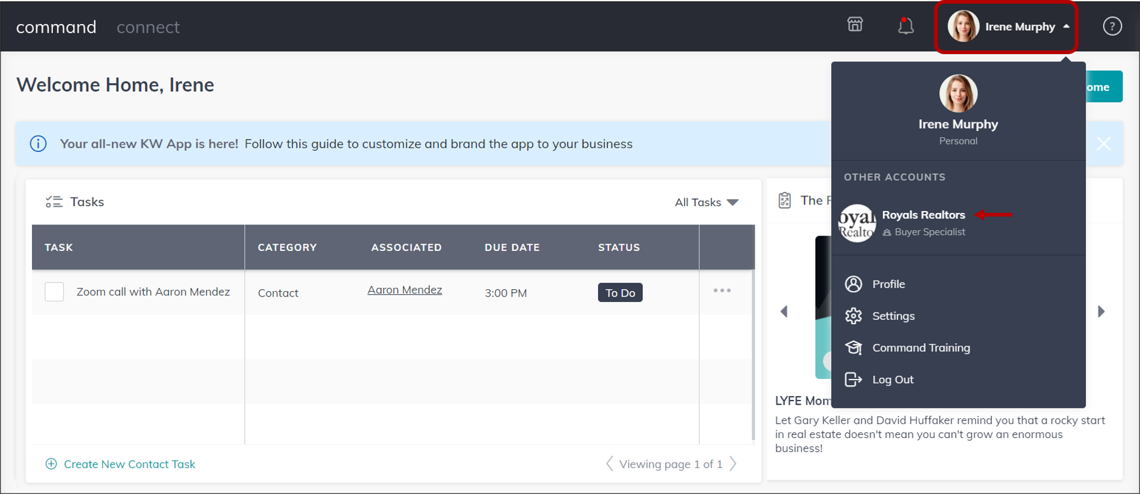
Task: Select Settings from account menu
Action: point(893,316)
